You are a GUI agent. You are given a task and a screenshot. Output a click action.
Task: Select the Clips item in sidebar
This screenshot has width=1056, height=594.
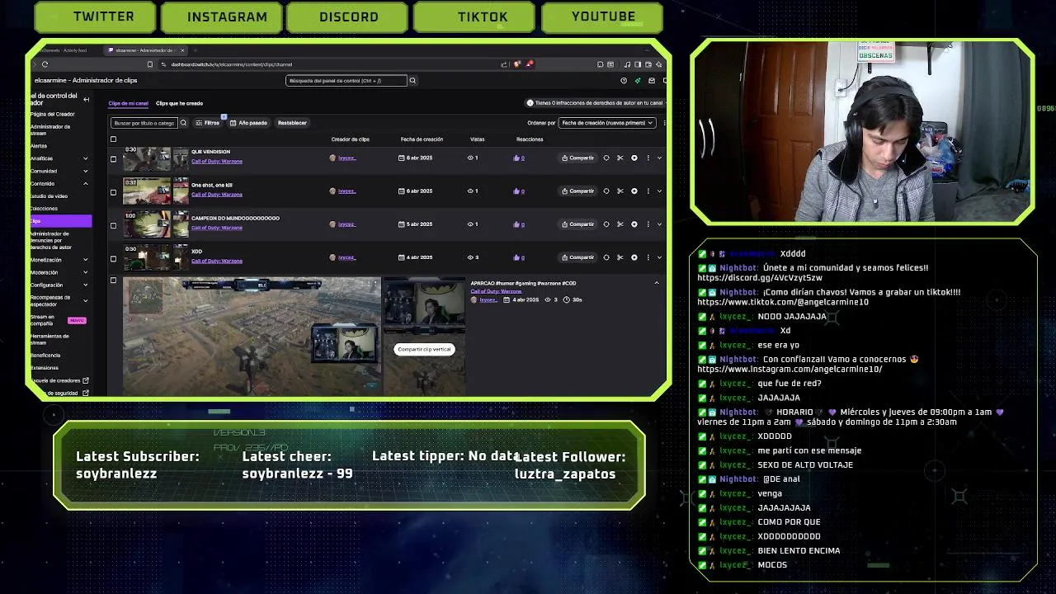click(59, 221)
